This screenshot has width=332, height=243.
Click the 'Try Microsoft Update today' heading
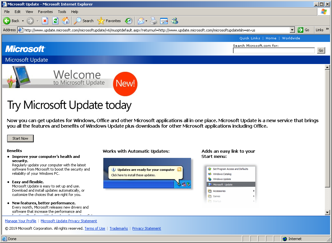69,105
